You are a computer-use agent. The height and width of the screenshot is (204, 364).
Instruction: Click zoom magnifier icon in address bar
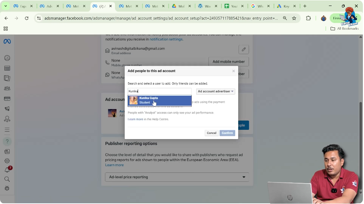(x=285, y=18)
